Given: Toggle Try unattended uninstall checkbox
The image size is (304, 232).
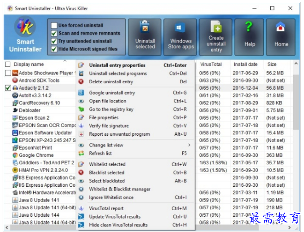Looking at the screenshot, I should point(54,41).
